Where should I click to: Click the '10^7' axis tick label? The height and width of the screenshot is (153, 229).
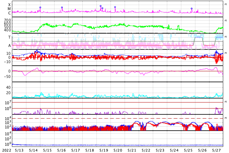[8, 102]
